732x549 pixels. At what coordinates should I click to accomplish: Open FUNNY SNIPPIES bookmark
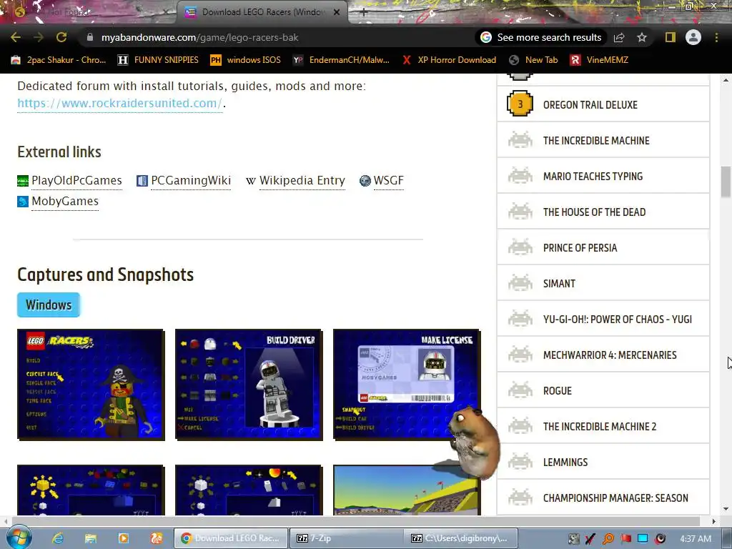click(x=158, y=60)
